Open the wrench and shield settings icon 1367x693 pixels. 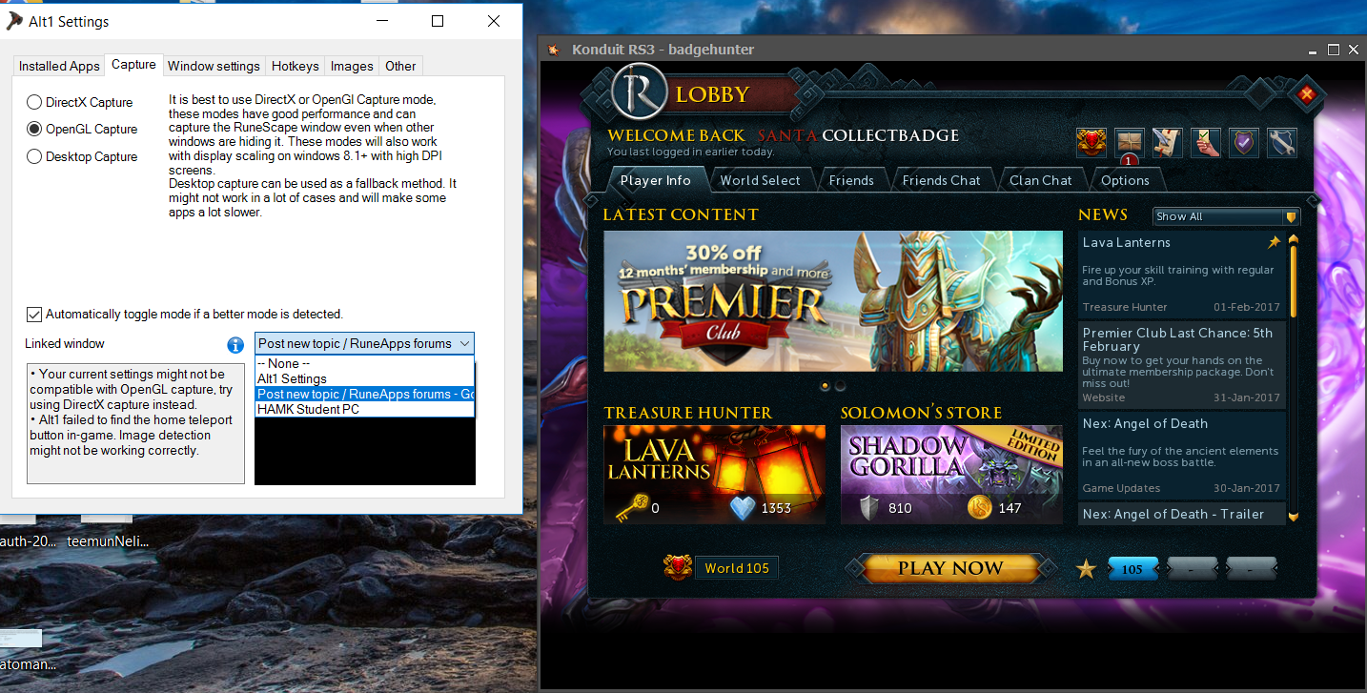(1282, 143)
